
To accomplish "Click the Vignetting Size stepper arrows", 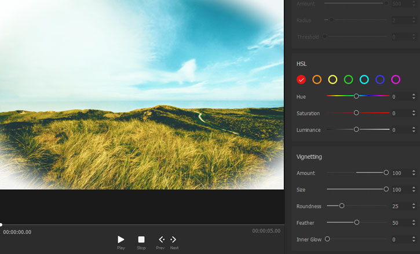I will tap(414, 190).
